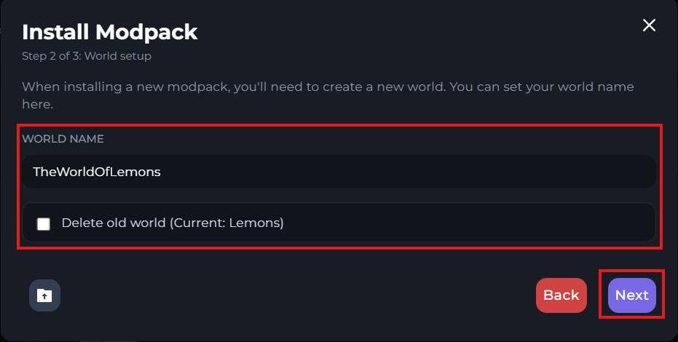Click the word 'here.' ending the description
This screenshot has width=678, height=342.
pos(37,105)
